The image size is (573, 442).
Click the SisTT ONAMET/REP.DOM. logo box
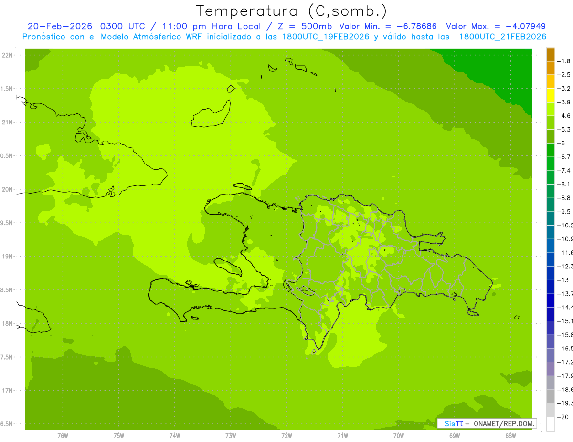(x=487, y=423)
